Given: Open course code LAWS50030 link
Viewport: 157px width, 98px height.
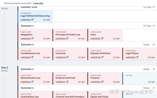Looking at the screenshot, I should (x=96, y=82).
